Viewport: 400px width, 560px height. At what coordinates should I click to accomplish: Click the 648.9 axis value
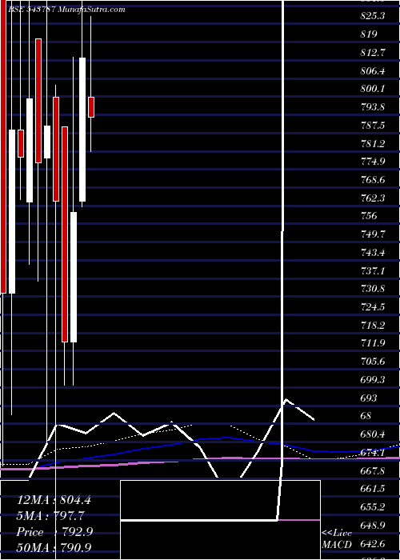click(x=373, y=525)
